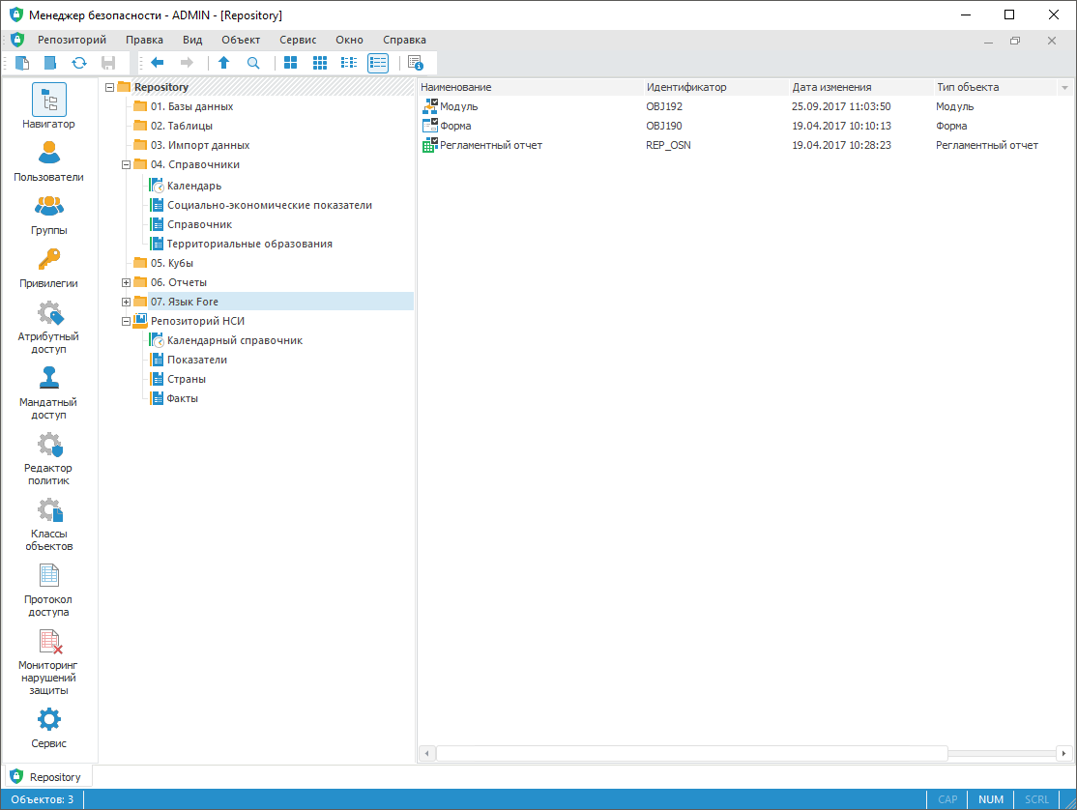This screenshot has height=810, width=1077.
Task: Open the Объект menu
Action: pyautogui.click(x=241, y=40)
